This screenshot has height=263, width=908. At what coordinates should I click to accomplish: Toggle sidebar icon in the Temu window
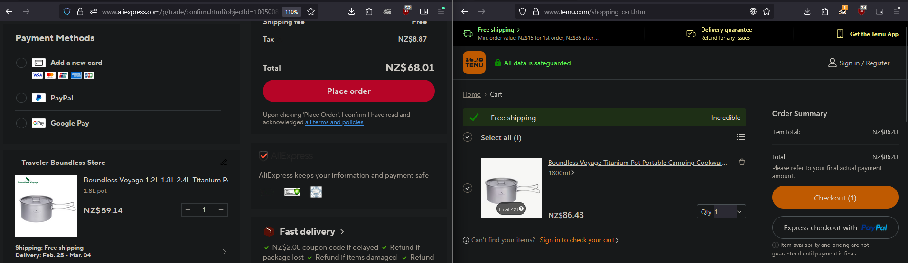[x=880, y=11]
